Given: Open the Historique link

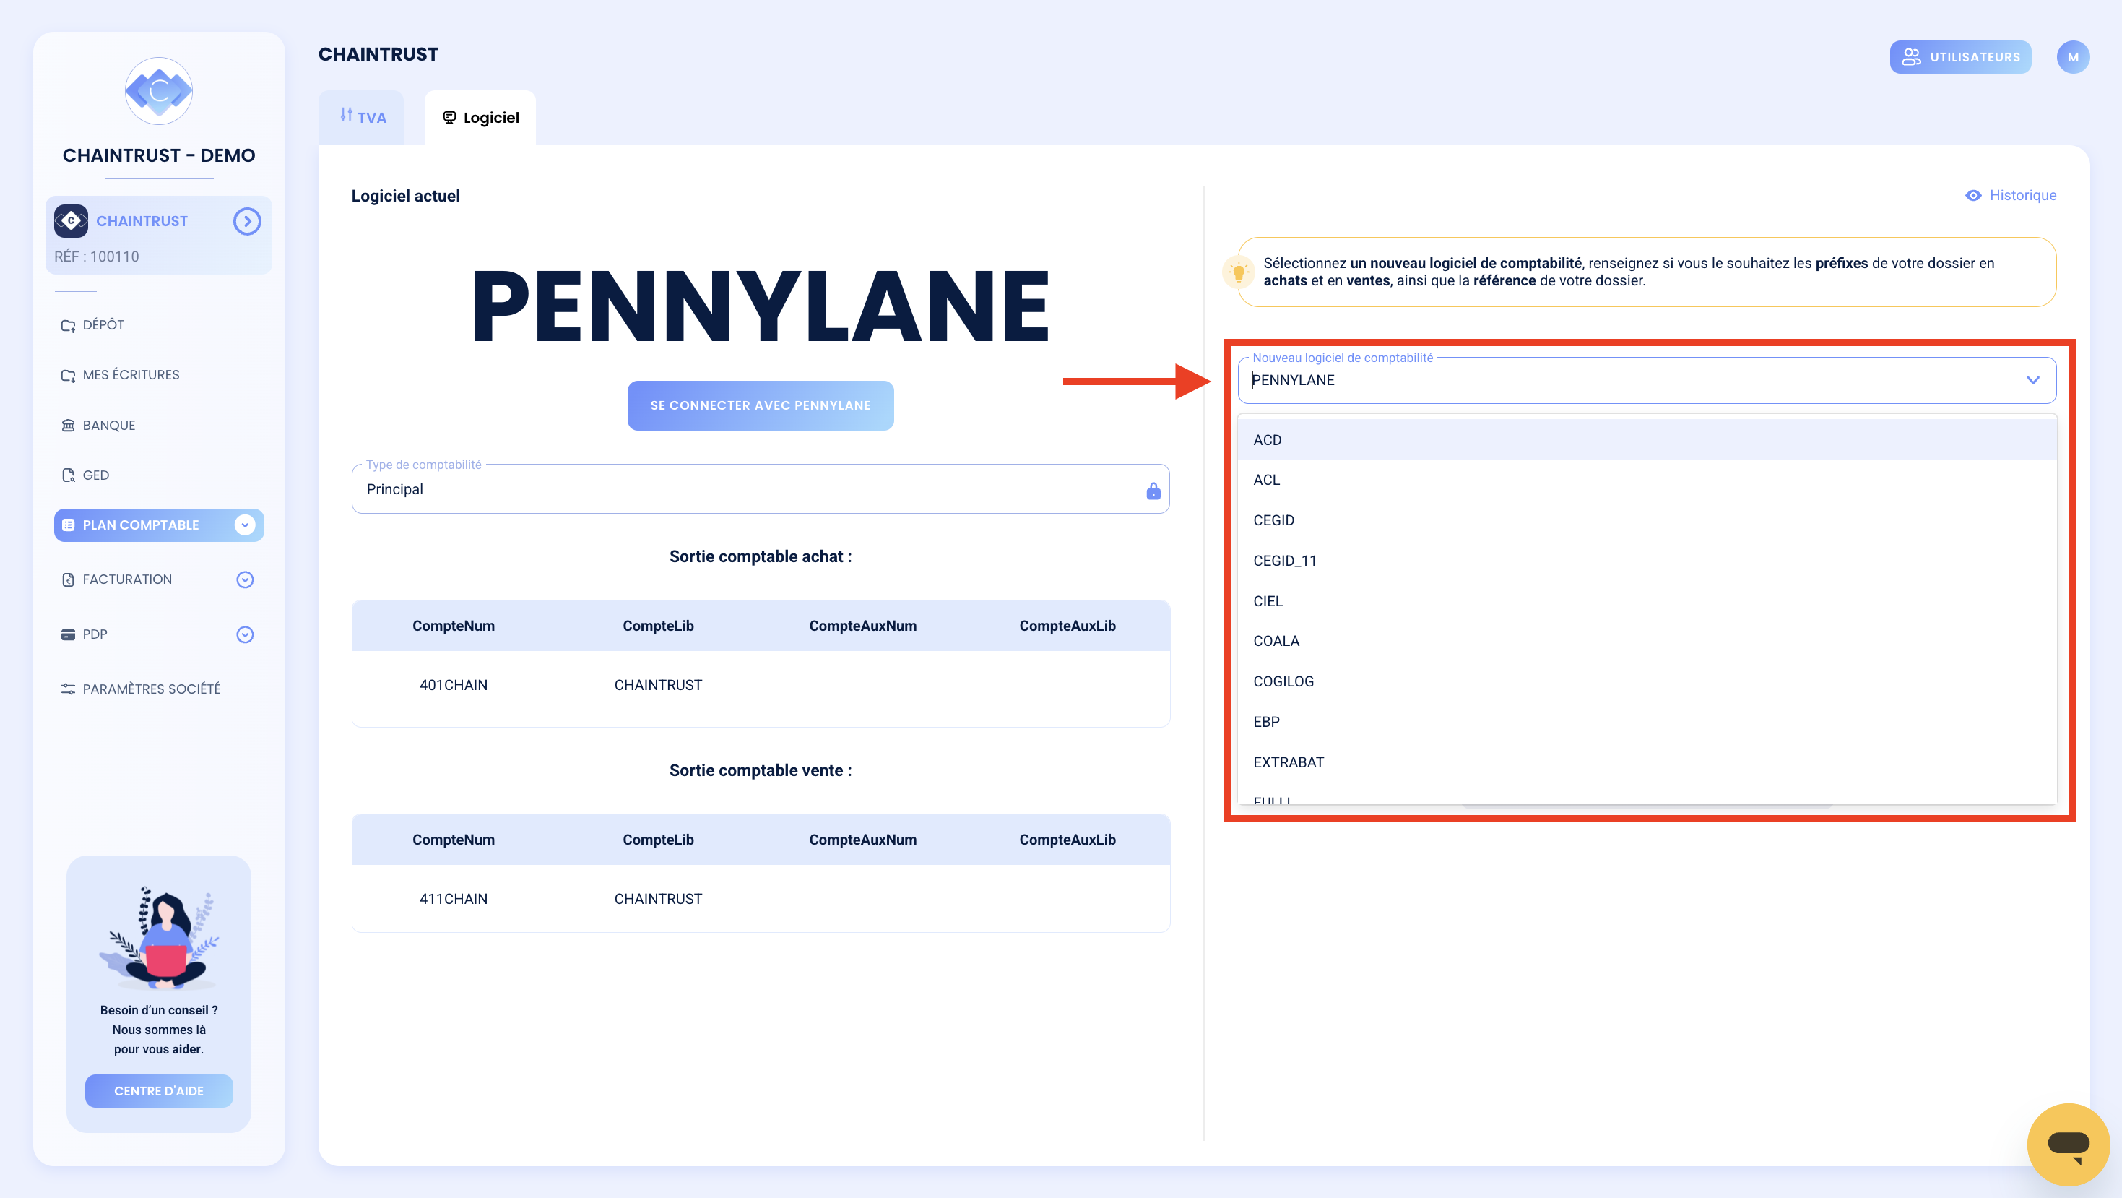Looking at the screenshot, I should pyautogui.click(x=2011, y=195).
